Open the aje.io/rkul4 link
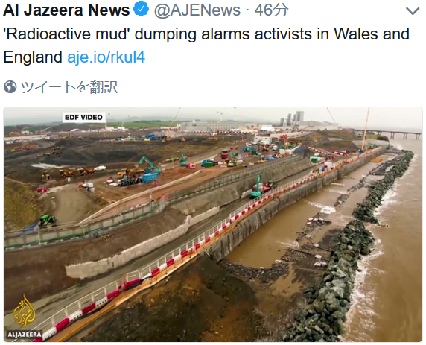The height and width of the screenshot is (345, 426). point(106,57)
